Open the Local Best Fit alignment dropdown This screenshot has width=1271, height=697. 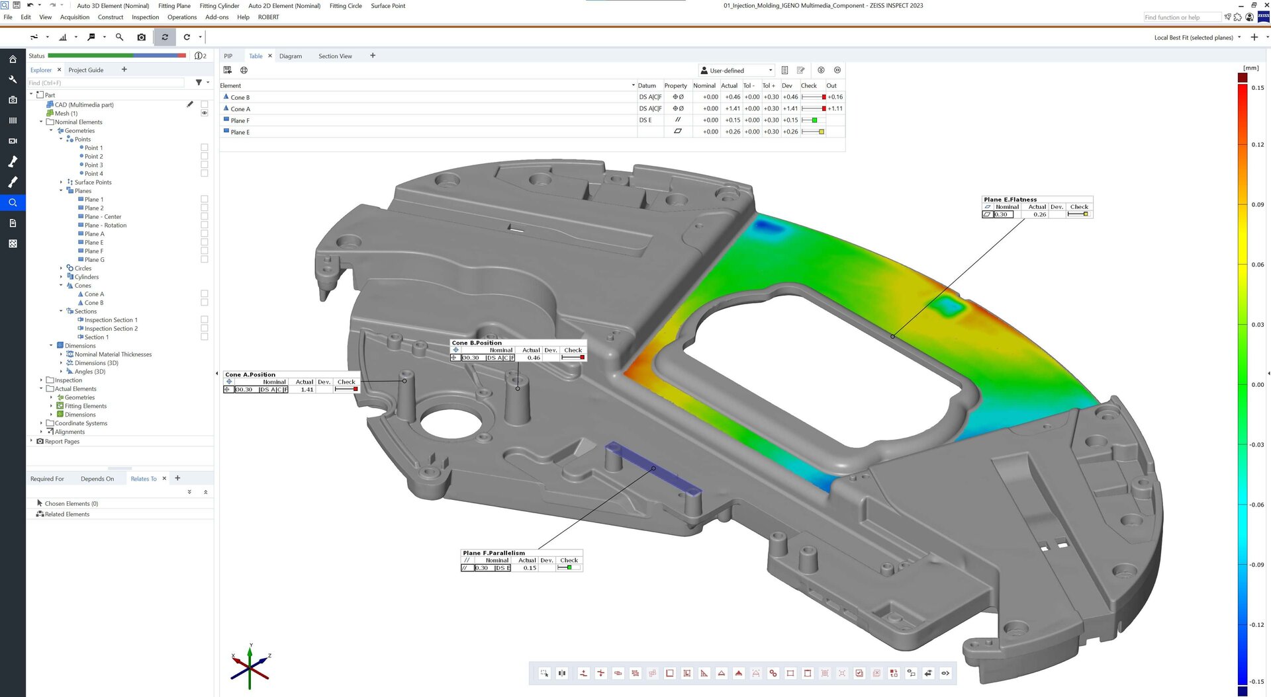(x=1198, y=38)
